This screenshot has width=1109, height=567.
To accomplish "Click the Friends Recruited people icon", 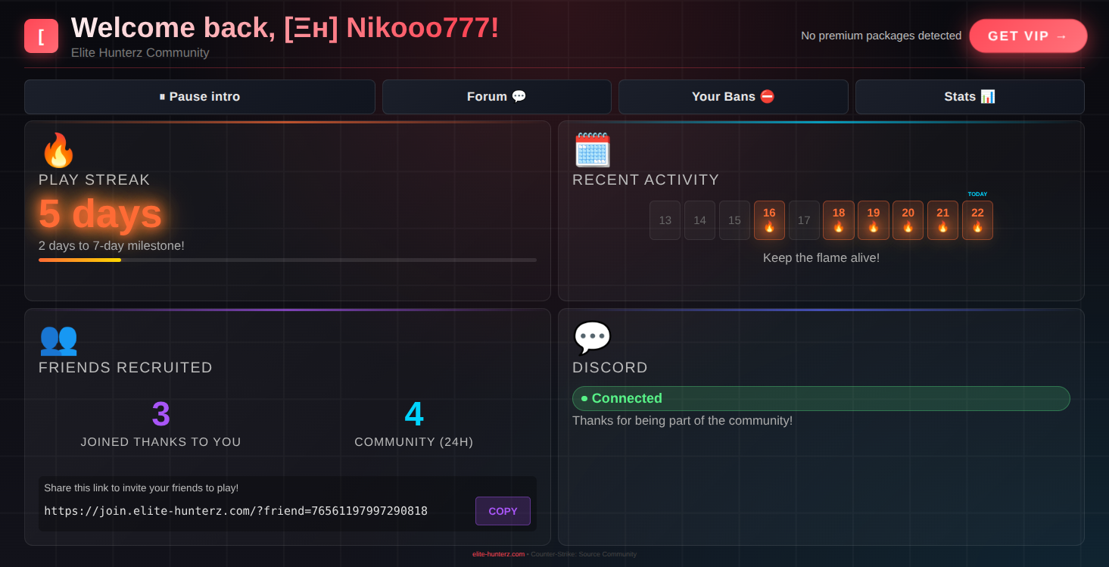I will click(x=58, y=338).
